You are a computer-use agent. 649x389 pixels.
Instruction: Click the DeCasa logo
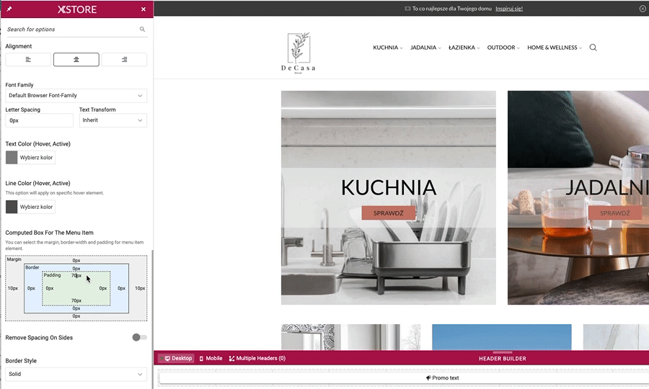pos(299,53)
